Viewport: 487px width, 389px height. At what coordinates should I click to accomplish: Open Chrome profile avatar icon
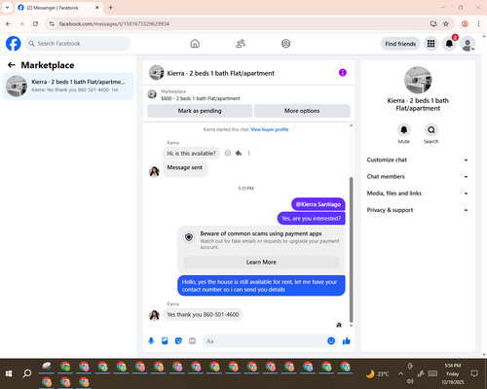tap(465, 23)
